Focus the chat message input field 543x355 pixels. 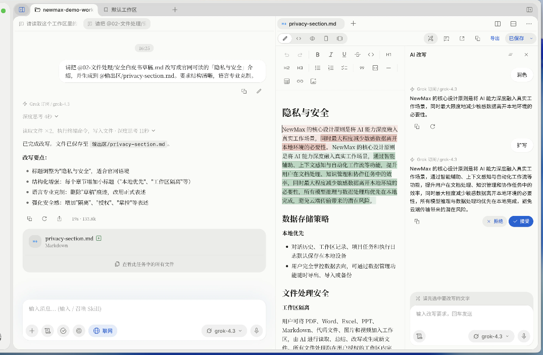coord(144,309)
